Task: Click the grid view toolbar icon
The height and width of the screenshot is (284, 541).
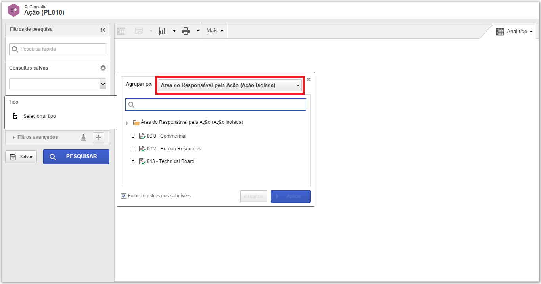Action: point(121,31)
